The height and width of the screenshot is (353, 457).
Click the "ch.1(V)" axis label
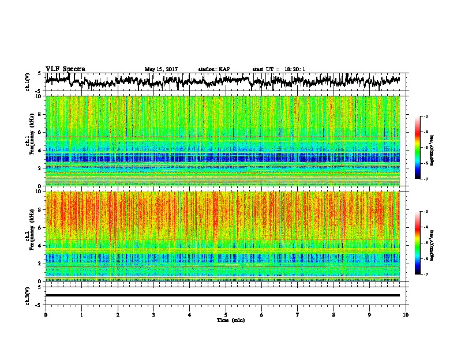(x=27, y=82)
